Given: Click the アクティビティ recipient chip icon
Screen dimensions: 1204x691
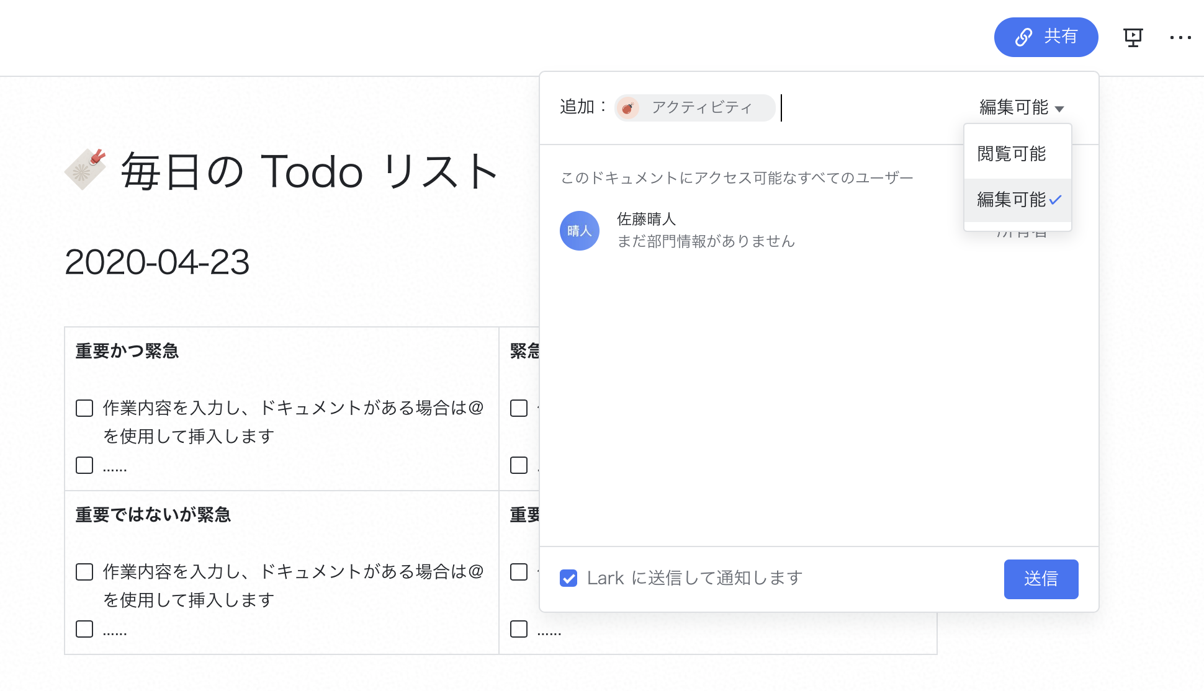Looking at the screenshot, I should point(628,108).
